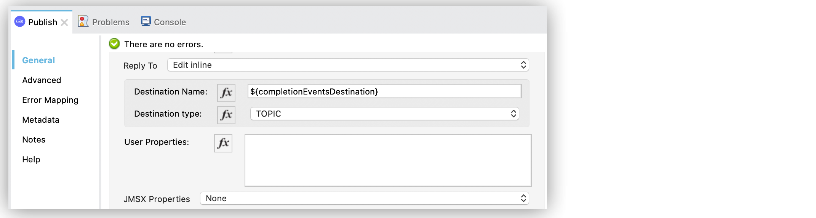Click the 'Reply To' label
Viewport: 816px width, 218px height.
click(140, 66)
